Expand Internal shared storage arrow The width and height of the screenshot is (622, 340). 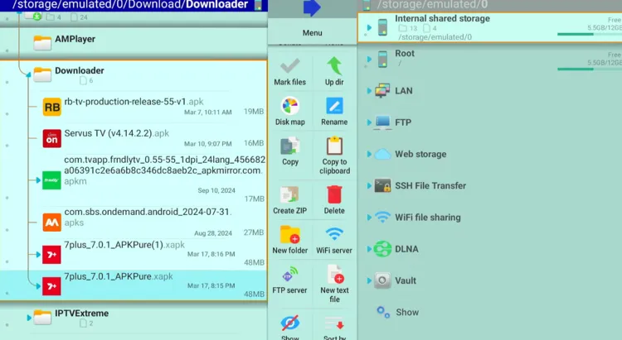[x=369, y=27]
